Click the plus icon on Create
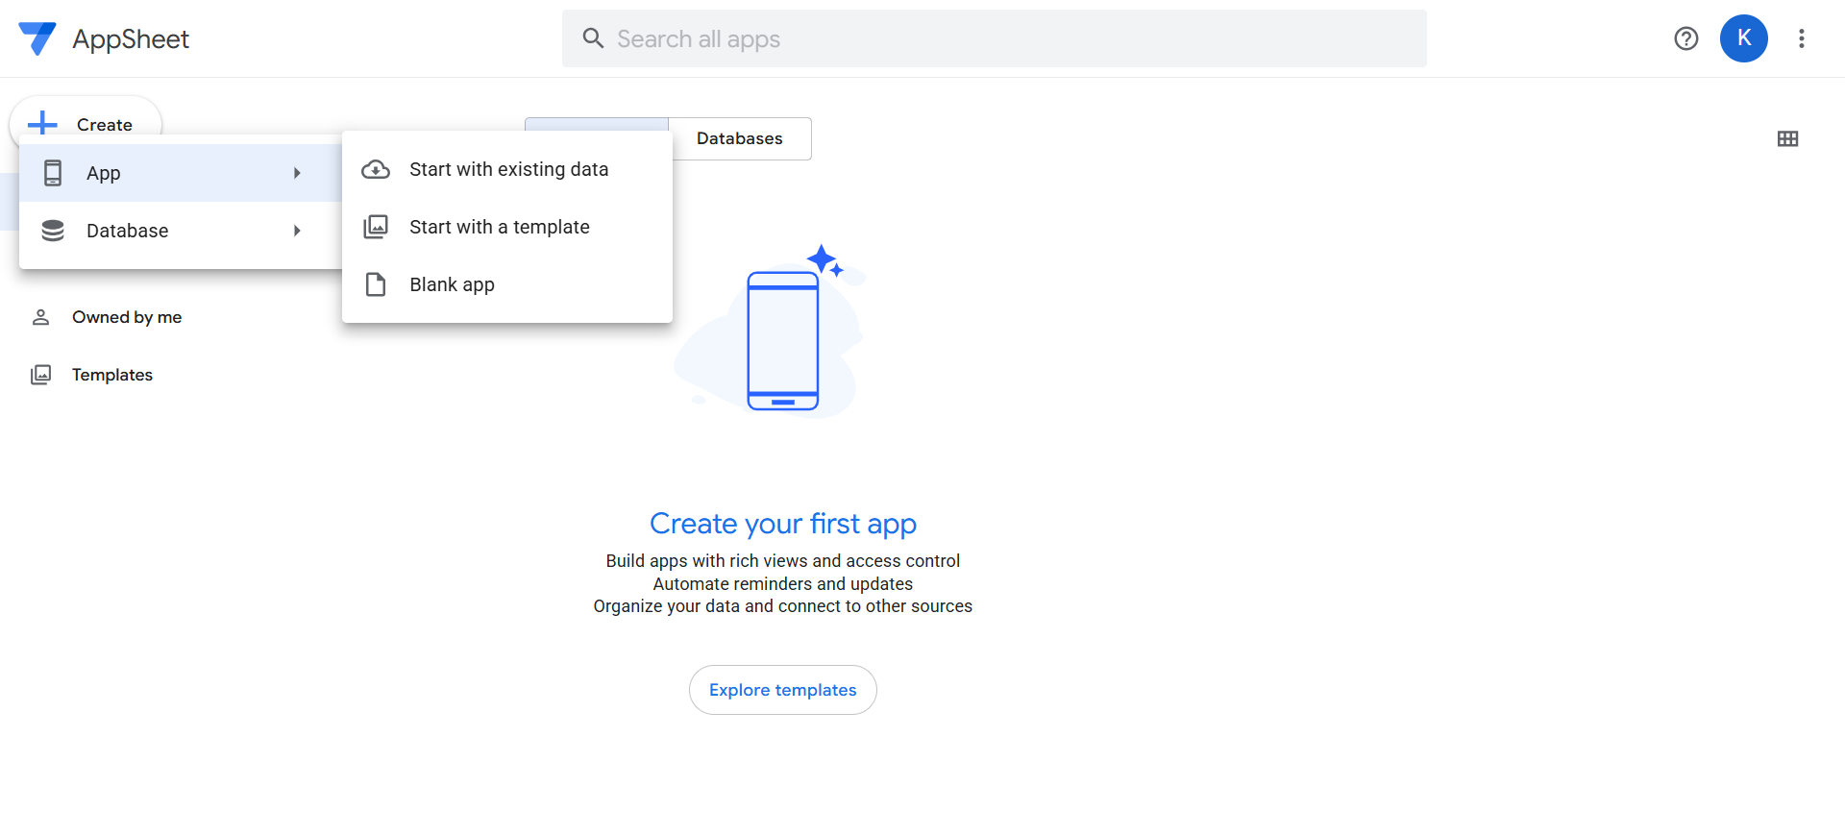This screenshot has height=835, width=1845. point(42,124)
